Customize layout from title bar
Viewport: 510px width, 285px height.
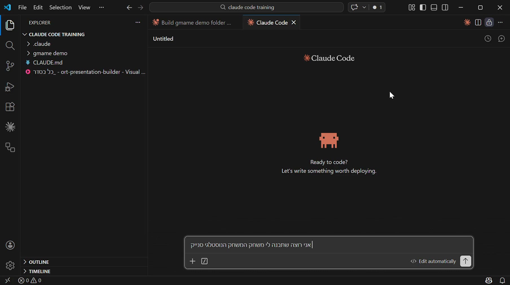click(412, 8)
